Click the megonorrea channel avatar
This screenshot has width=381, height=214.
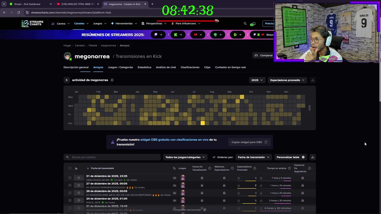68,56
